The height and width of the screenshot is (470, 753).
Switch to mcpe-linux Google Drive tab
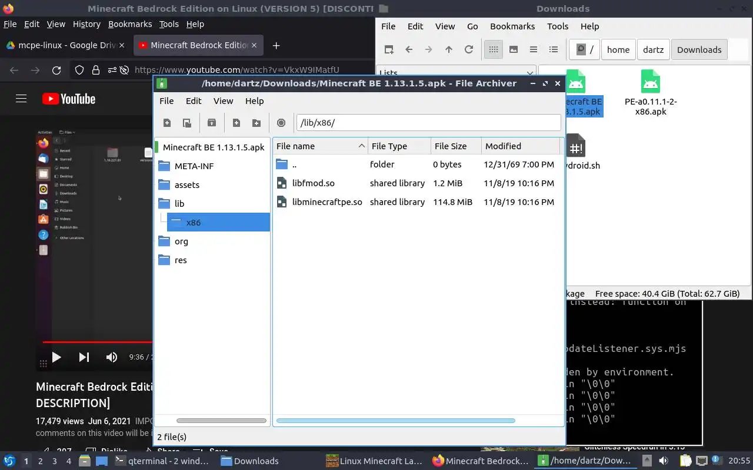pos(65,45)
